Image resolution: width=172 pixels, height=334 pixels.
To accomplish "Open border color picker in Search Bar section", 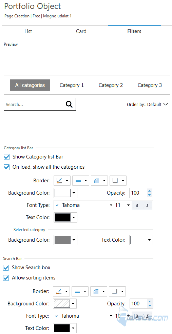I will 61,291.
